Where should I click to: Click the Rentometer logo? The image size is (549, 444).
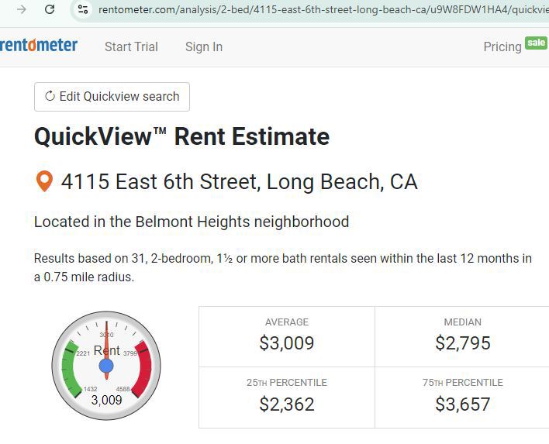click(x=39, y=45)
